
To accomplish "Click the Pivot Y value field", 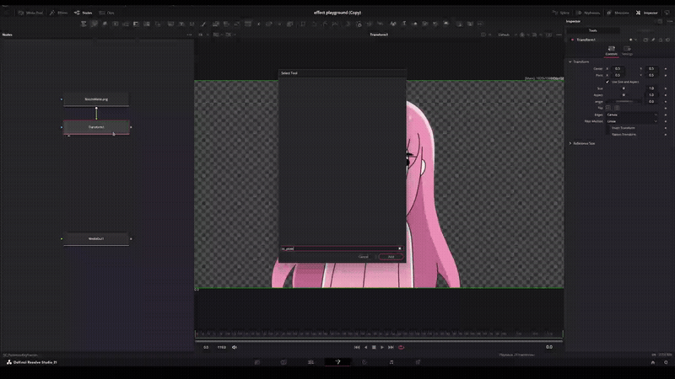I will coord(651,75).
